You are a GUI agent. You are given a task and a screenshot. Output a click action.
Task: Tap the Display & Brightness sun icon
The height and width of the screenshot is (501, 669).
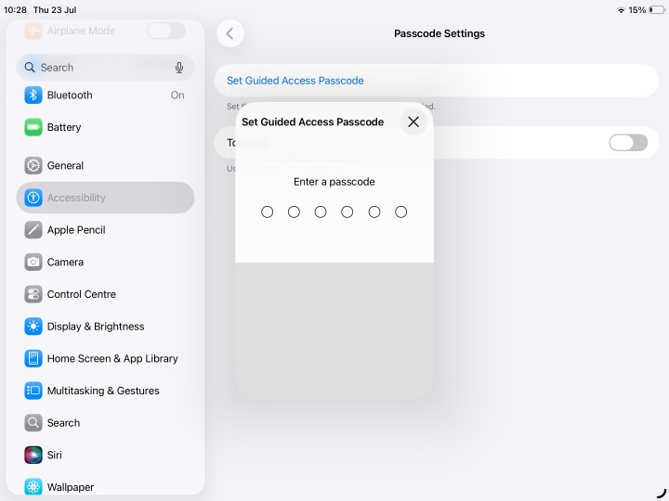pyautogui.click(x=33, y=327)
